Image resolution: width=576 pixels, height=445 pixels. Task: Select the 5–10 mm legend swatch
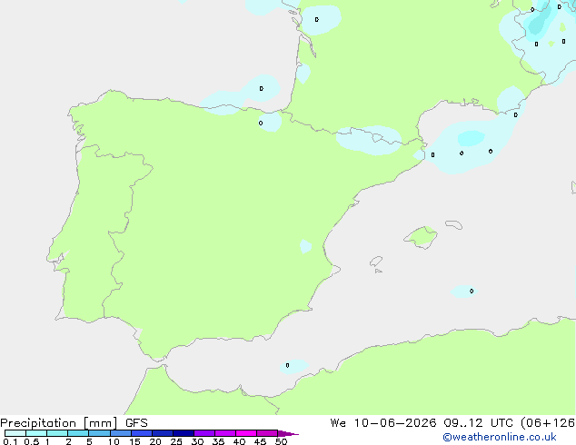coord(99,433)
